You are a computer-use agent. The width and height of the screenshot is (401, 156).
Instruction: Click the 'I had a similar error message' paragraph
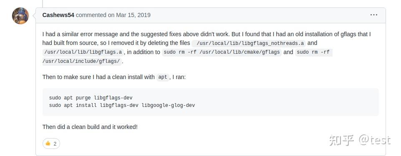tap(207, 48)
